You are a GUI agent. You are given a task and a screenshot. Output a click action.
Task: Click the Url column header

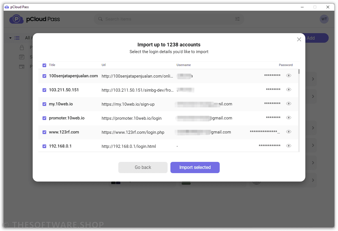coord(104,65)
